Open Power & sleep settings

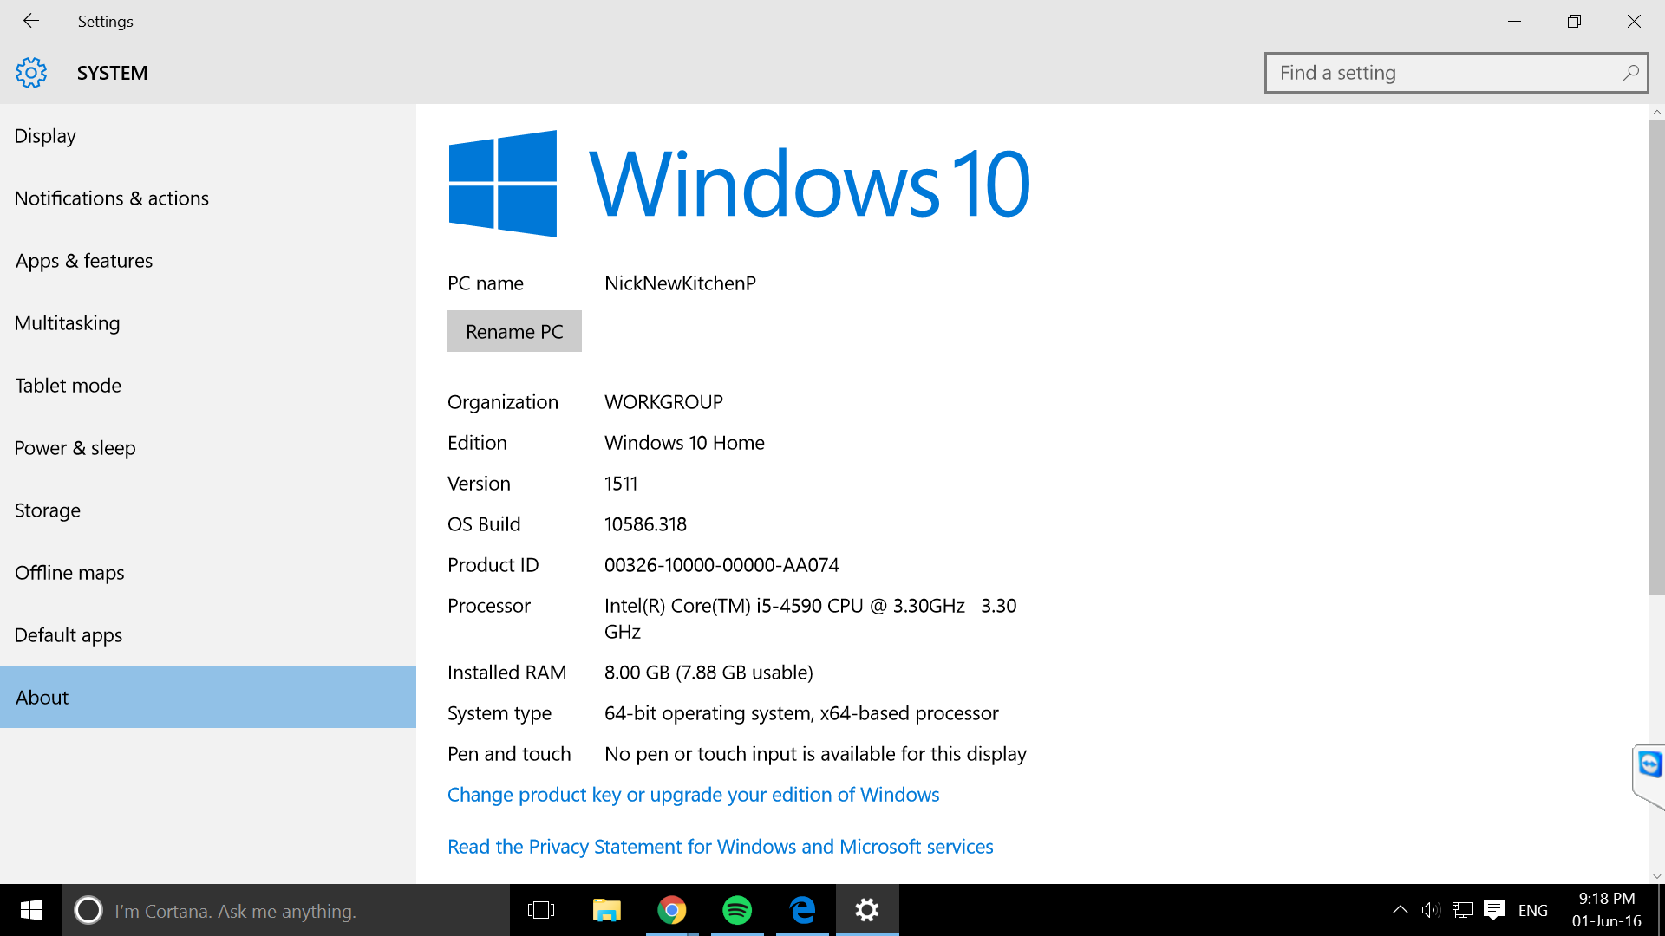75,448
